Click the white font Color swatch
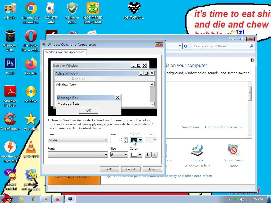This screenshot has width=271, height=203. 134,154
